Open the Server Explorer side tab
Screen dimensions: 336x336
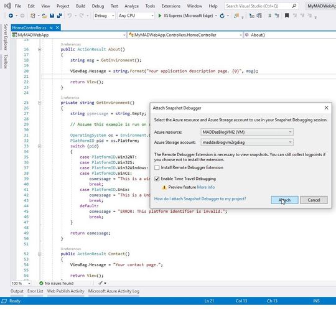[x=6, y=37]
